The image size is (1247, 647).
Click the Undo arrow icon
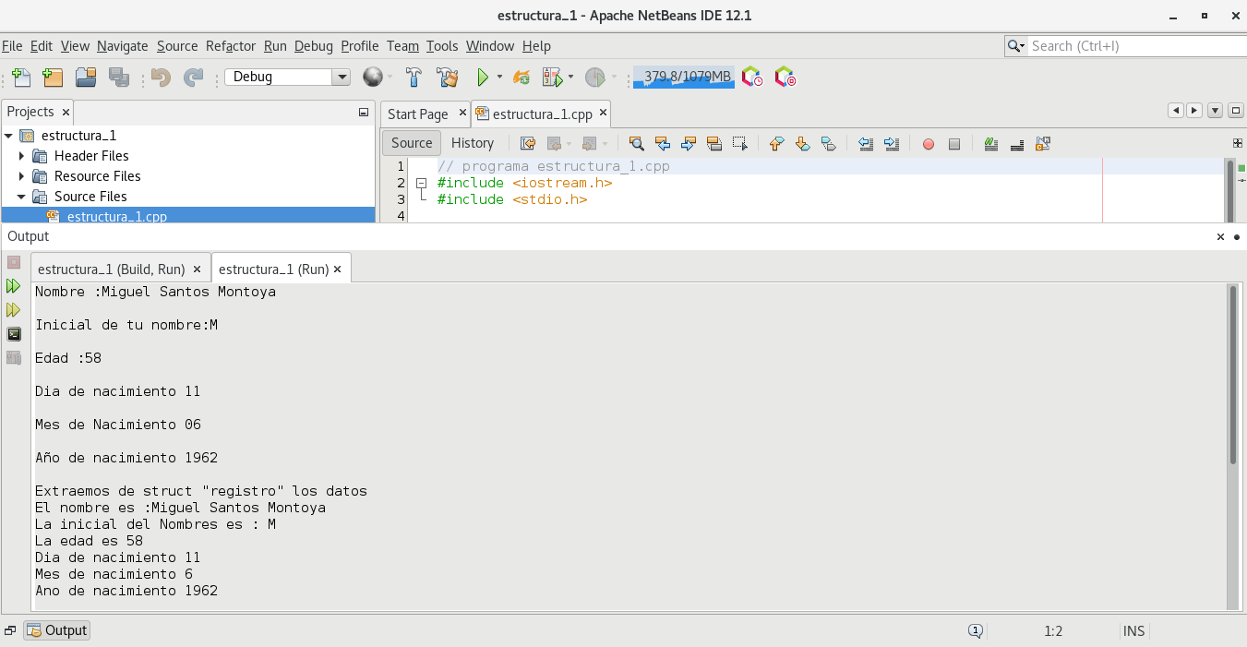coord(162,78)
